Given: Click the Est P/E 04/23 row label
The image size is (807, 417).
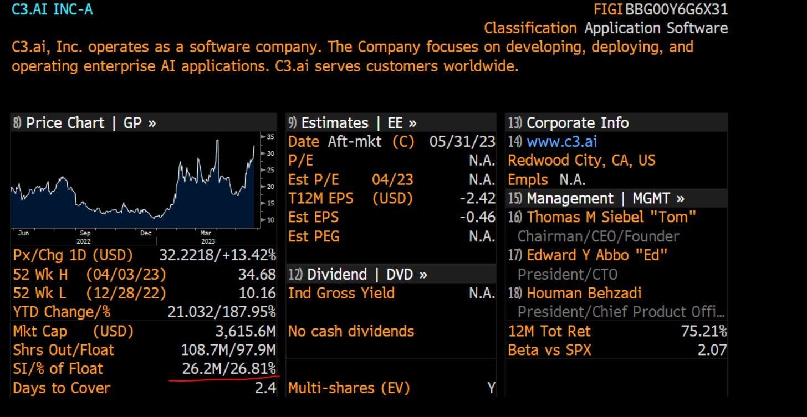Looking at the screenshot, I should pos(351,179).
